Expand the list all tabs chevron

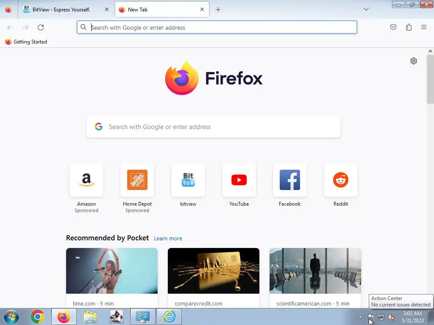click(x=366, y=10)
